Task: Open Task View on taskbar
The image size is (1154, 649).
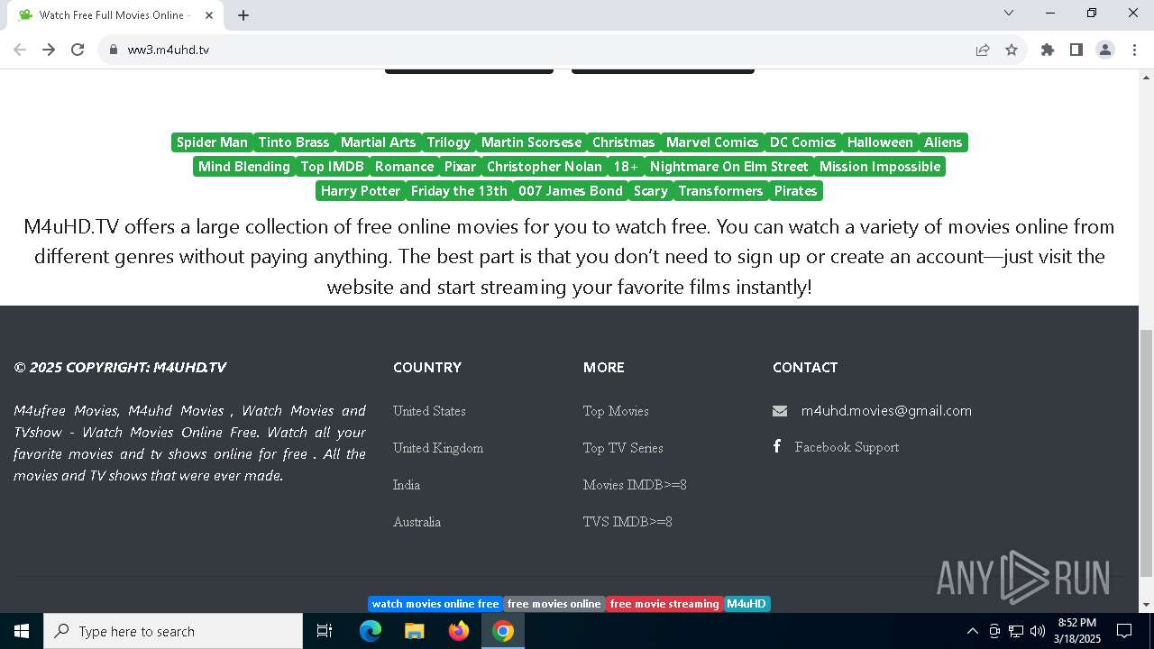Action: pyautogui.click(x=325, y=631)
